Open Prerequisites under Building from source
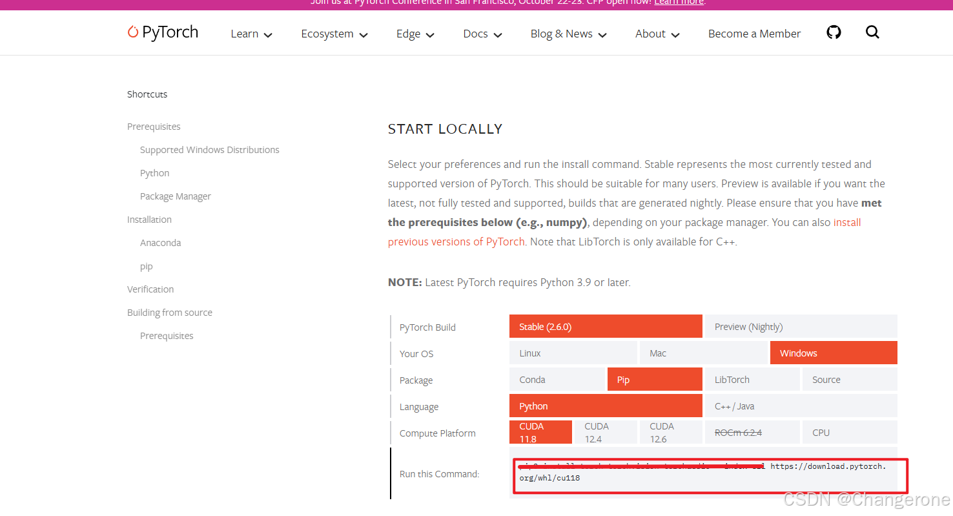 coord(167,336)
